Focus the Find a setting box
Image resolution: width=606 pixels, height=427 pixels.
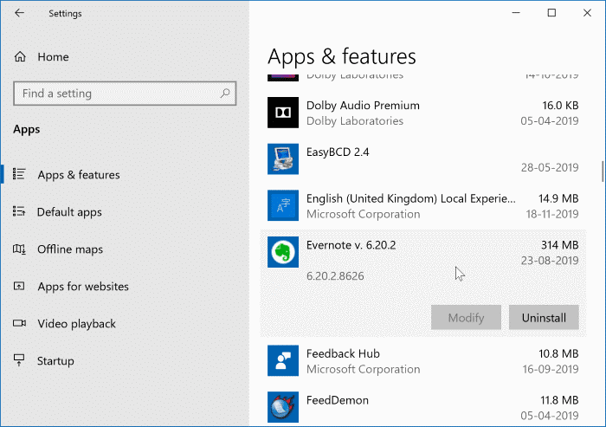click(x=125, y=94)
